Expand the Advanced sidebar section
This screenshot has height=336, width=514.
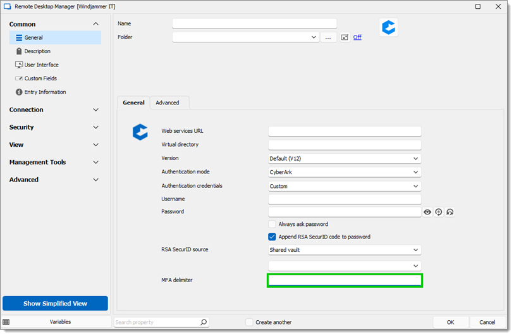95,180
